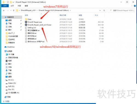This screenshot has width=137, height=104.
Task: Open the 音乐 folder
Action: (x=10, y=74)
